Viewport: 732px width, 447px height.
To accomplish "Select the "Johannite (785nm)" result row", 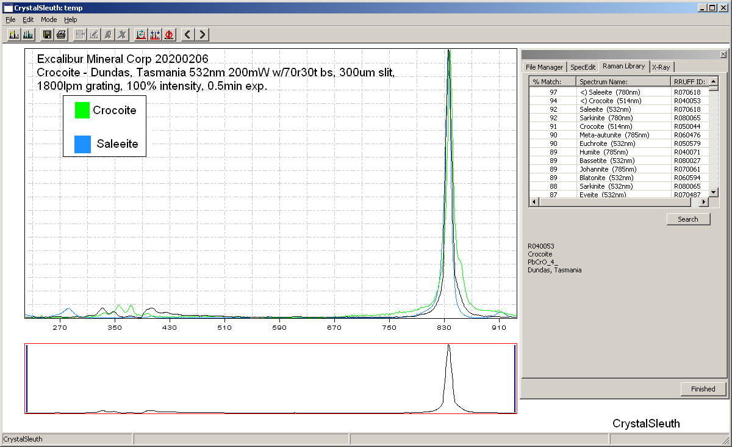I will pyautogui.click(x=619, y=169).
